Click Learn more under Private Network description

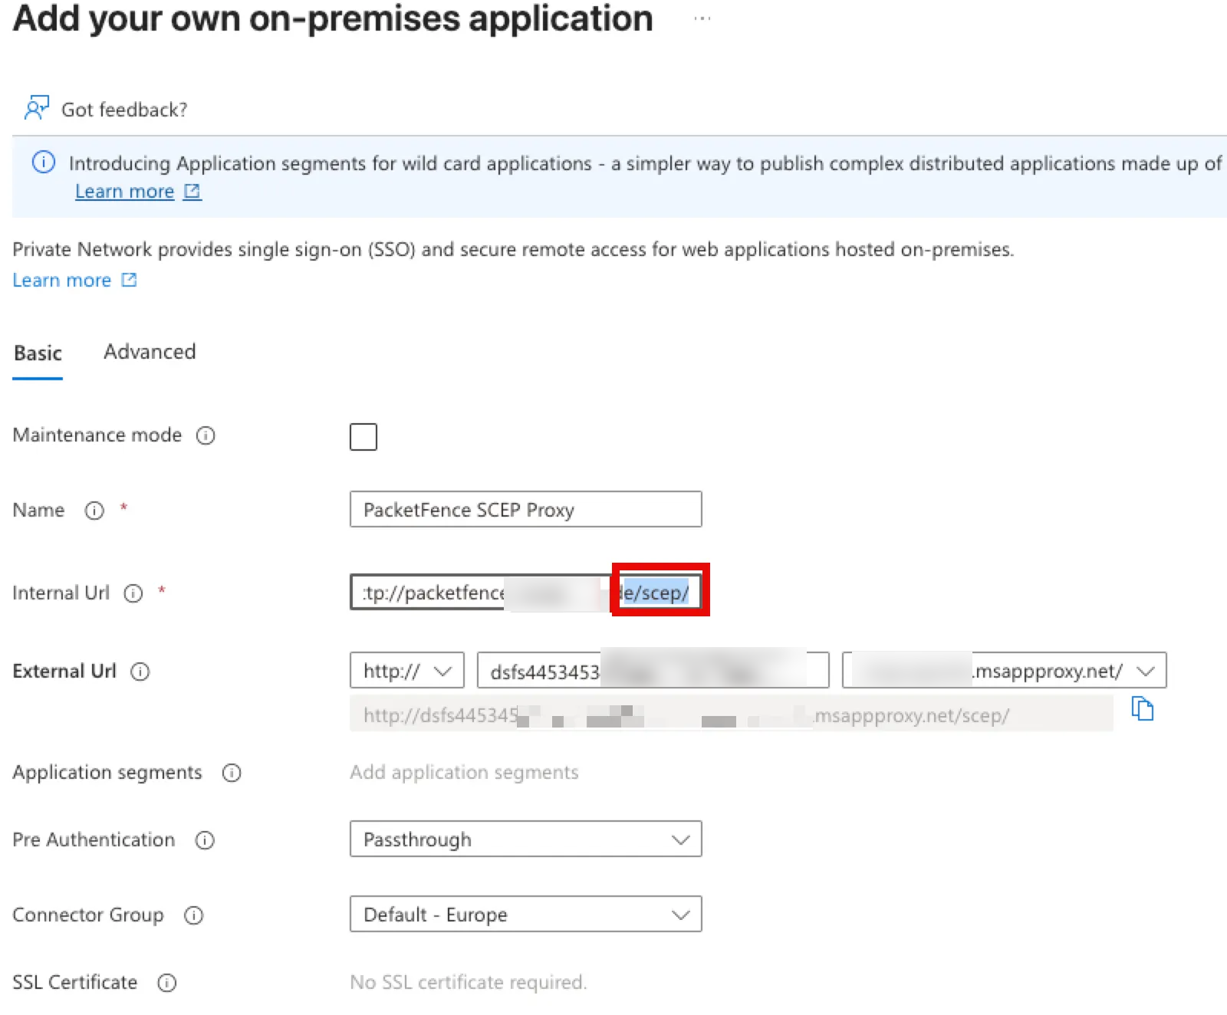pos(62,280)
